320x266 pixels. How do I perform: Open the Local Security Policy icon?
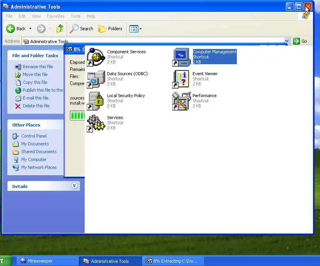coord(96,101)
